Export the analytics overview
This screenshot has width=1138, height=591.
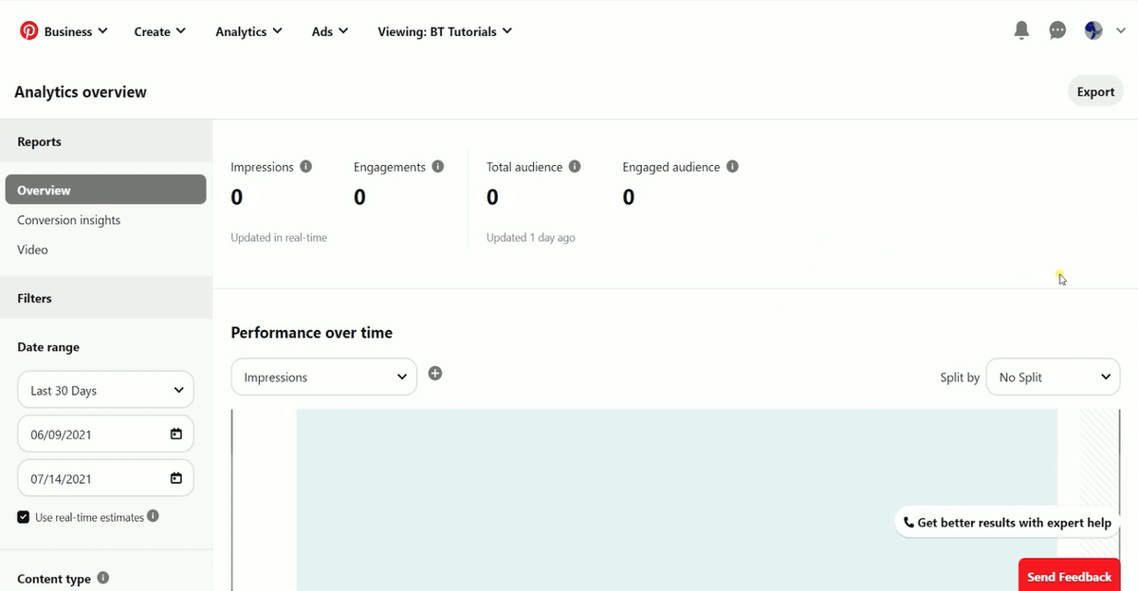tap(1095, 91)
